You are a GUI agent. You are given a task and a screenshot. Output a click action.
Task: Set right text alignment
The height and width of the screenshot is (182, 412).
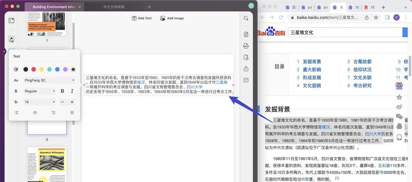coord(53,112)
